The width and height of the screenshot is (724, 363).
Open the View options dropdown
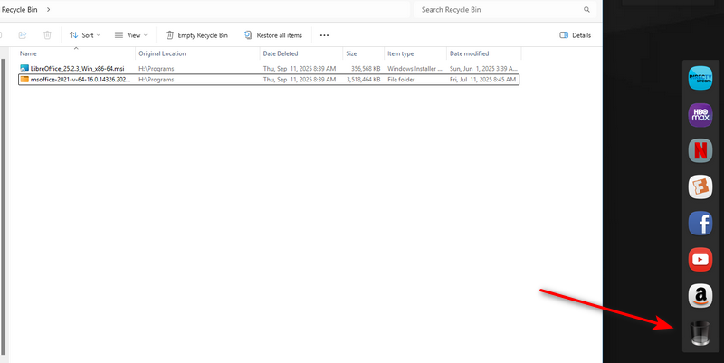pyautogui.click(x=132, y=35)
